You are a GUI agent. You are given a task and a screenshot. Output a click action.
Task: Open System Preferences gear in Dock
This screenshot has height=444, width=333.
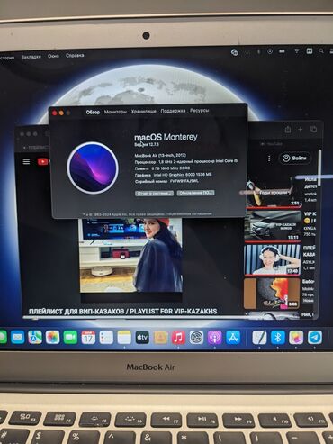[197, 338]
